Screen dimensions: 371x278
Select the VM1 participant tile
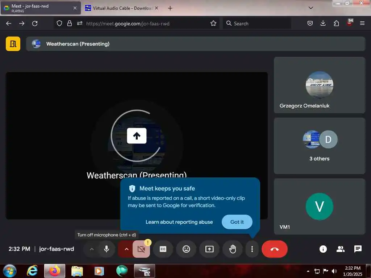[x=320, y=207]
